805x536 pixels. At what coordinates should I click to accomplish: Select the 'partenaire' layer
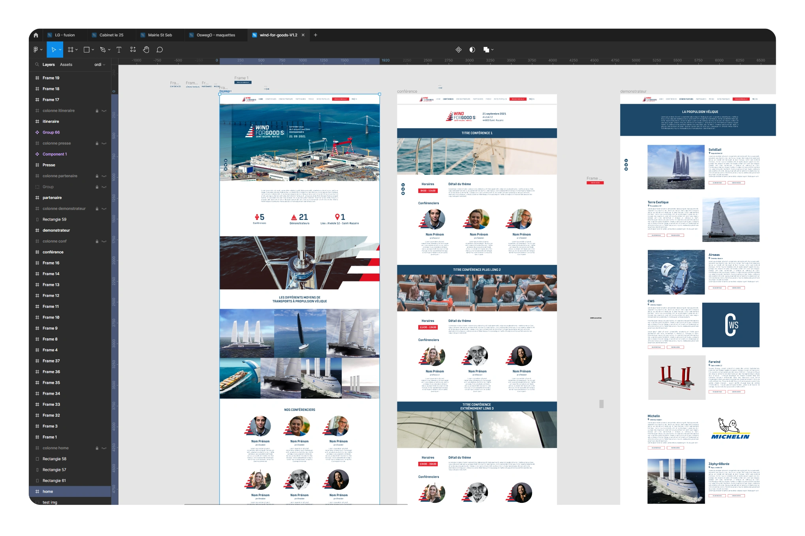click(x=70, y=198)
